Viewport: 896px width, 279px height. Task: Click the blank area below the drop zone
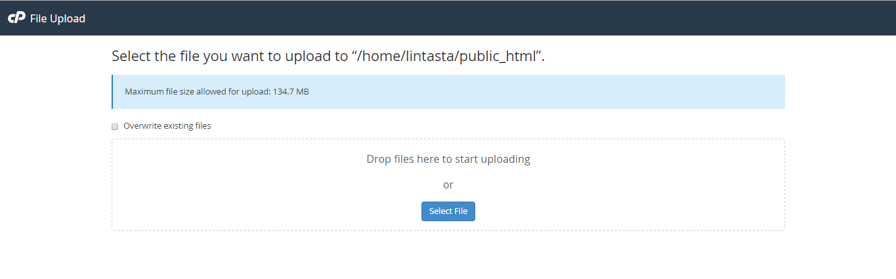448,256
